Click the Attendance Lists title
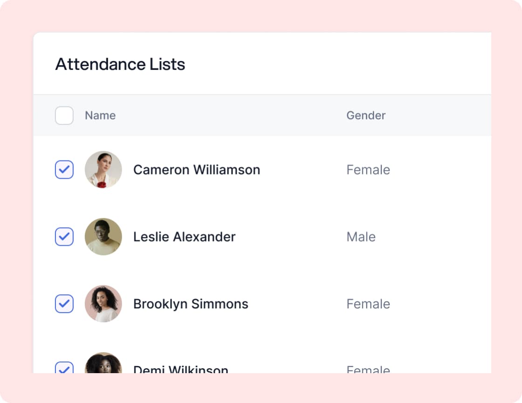 [120, 64]
